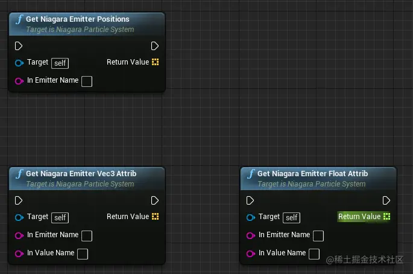The width and height of the screenshot is (413, 274).
Task: Click In Emitter Name text box on Float Attrib node
Action: 318,236
